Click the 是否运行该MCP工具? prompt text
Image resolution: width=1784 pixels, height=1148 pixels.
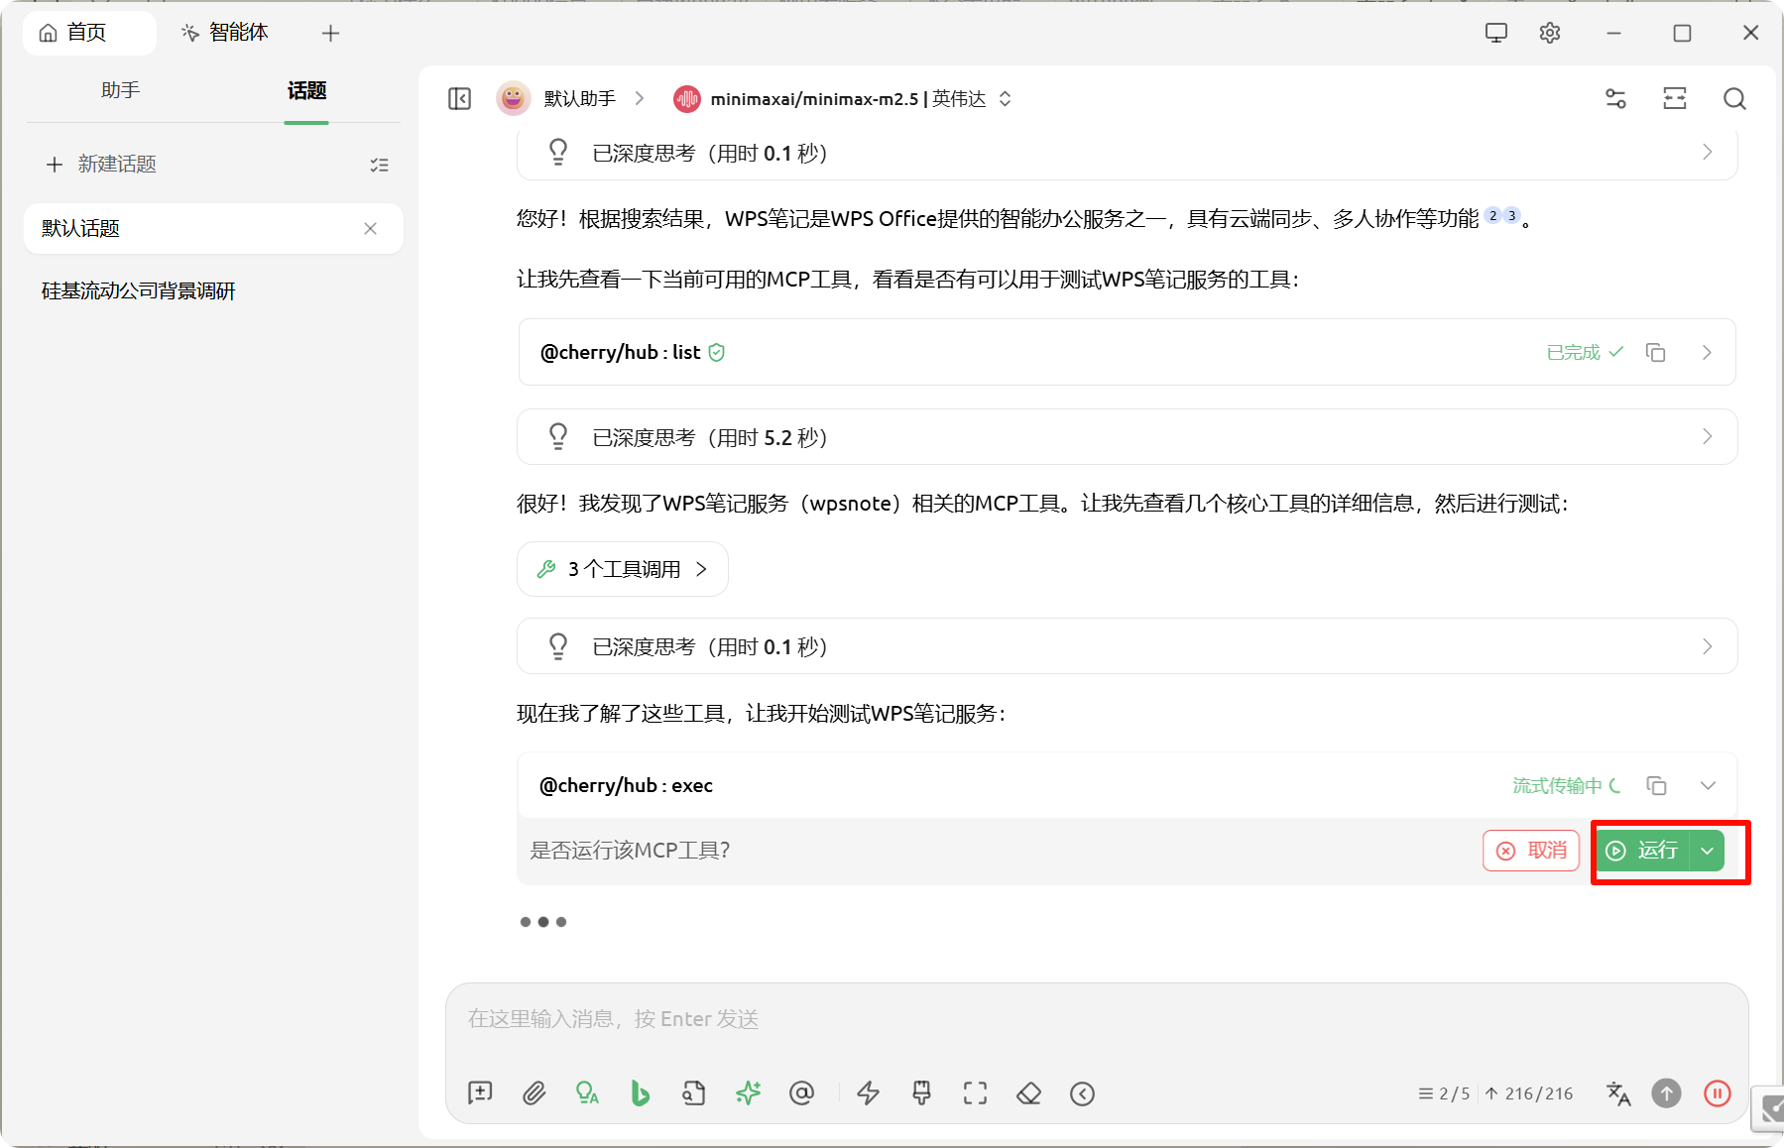point(630,851)
